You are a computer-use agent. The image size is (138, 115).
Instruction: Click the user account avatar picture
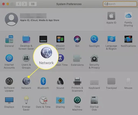(x=11, y=19)
